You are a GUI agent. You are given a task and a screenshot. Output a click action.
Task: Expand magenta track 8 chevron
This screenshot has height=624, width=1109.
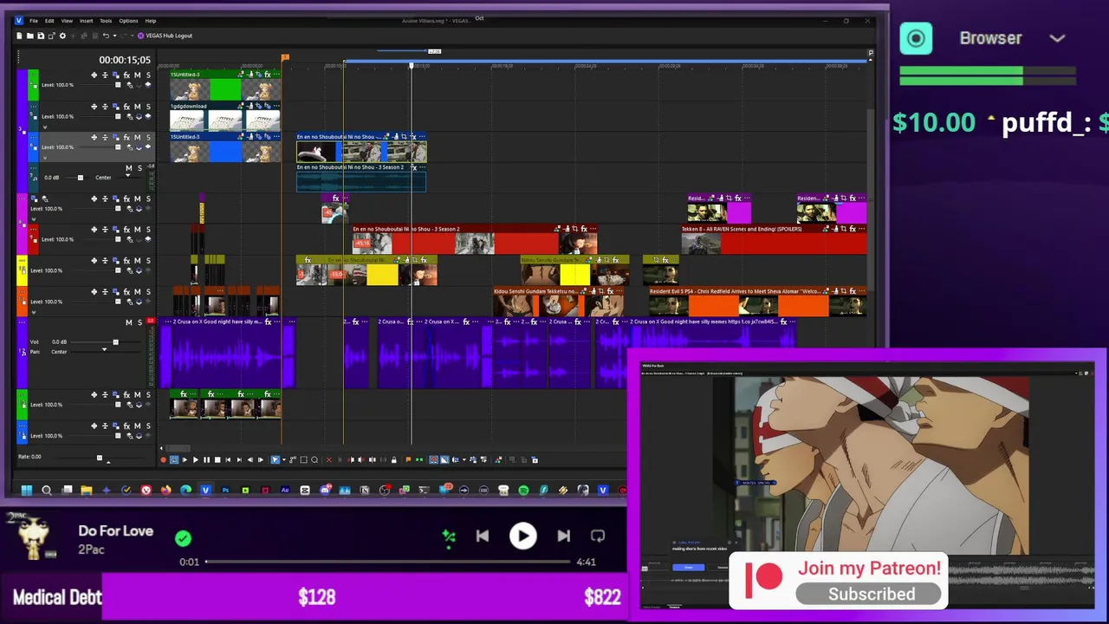pos(34,218)
